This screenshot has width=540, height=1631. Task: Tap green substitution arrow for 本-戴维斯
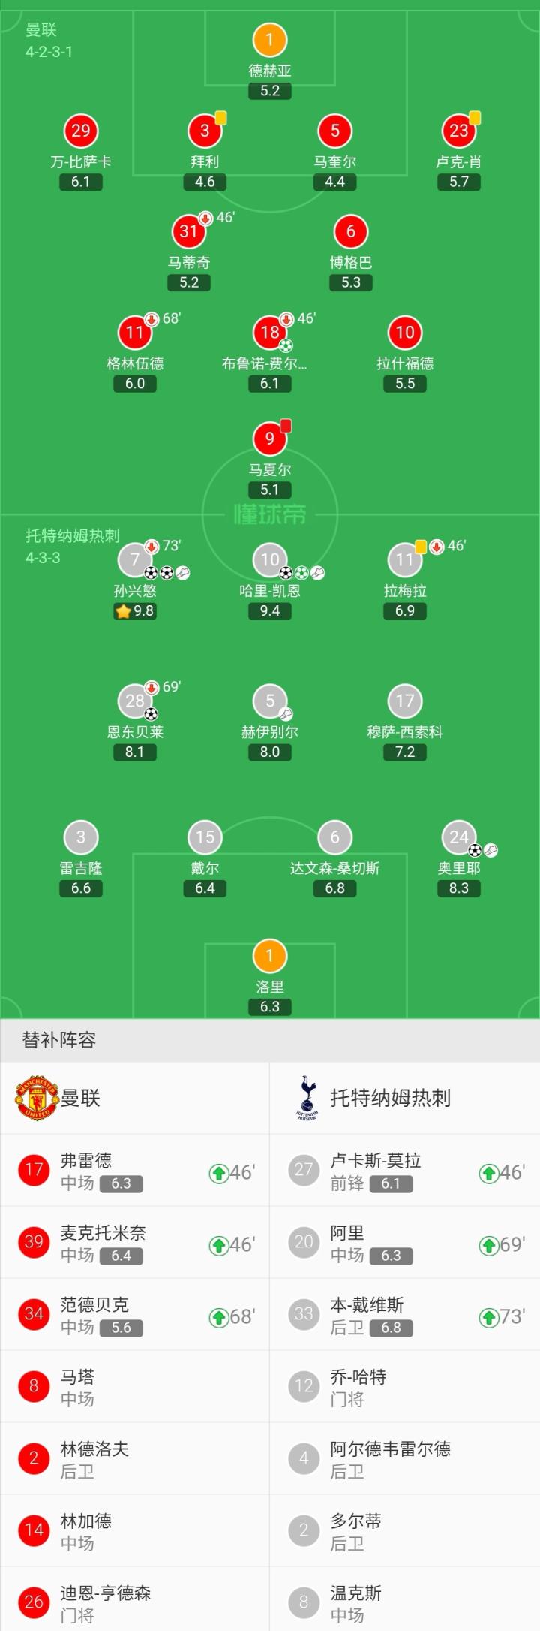tap(488, 1317)
